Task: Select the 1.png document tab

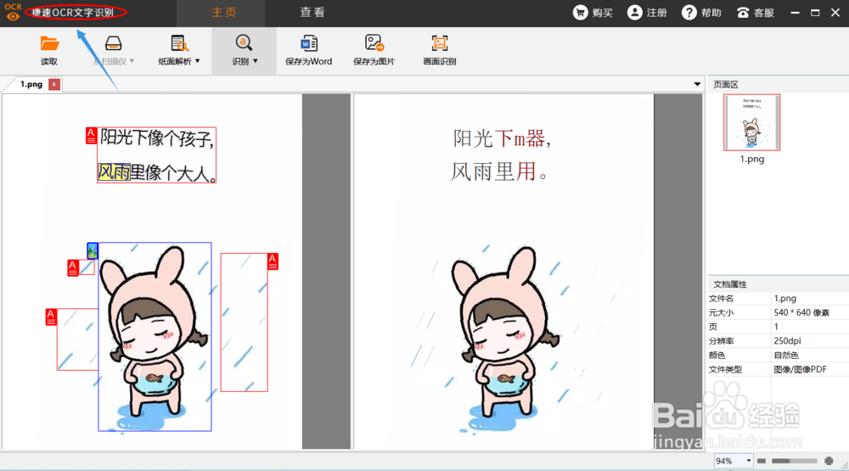Action: click(x=31, y=84)
